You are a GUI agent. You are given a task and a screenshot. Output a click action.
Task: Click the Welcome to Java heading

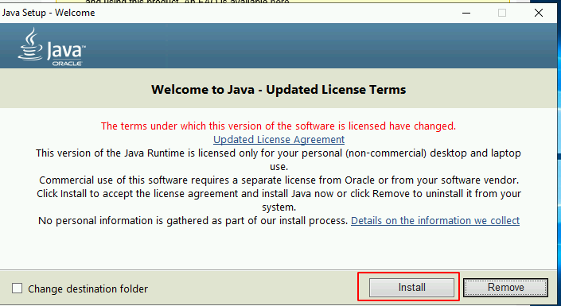[279, 89]
